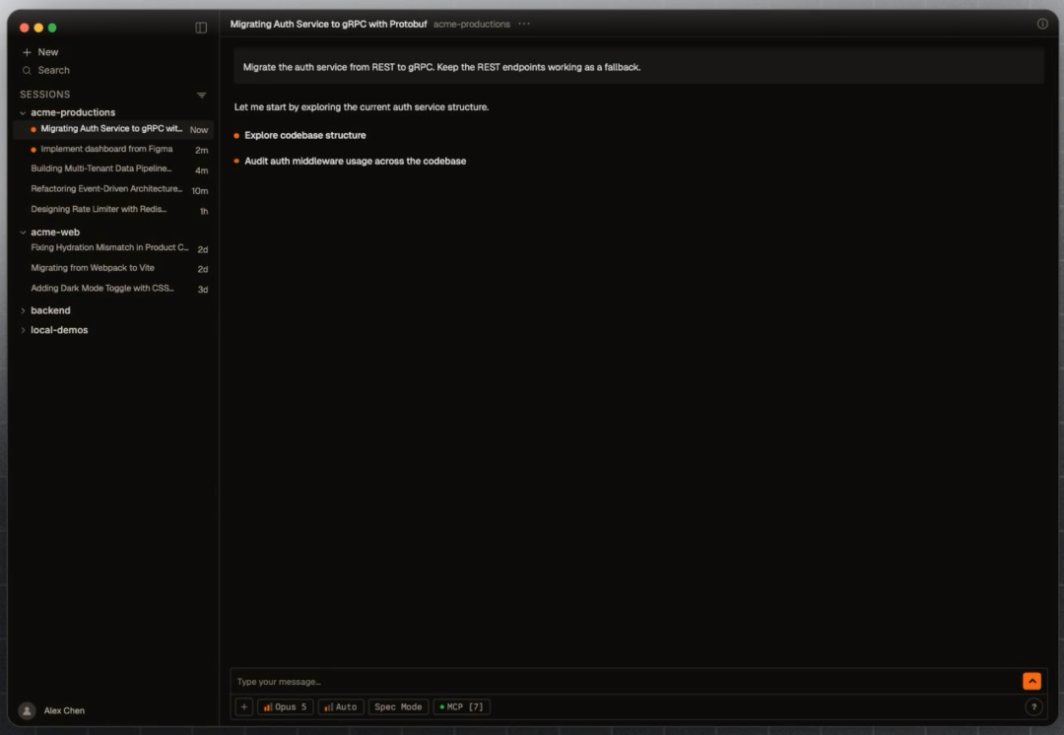Image resolution: width=1064 pixels, height=735 pixels.
Task: Open the Fixing Hydration Mismatch session
Action: pos(114,248)
